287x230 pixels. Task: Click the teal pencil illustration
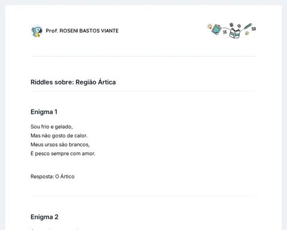coord(248,26)
